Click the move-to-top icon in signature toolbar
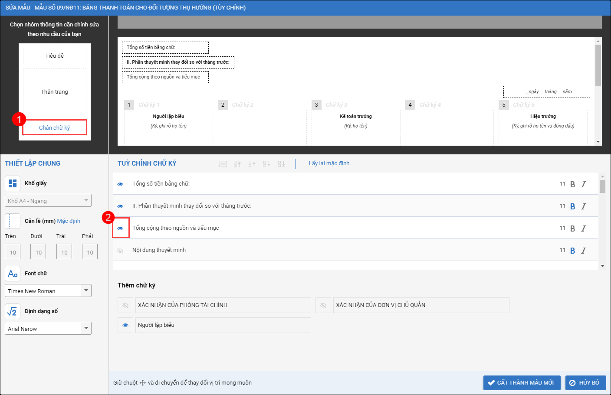The width and height of the screenshot is (611, 395). coord(237,164)
